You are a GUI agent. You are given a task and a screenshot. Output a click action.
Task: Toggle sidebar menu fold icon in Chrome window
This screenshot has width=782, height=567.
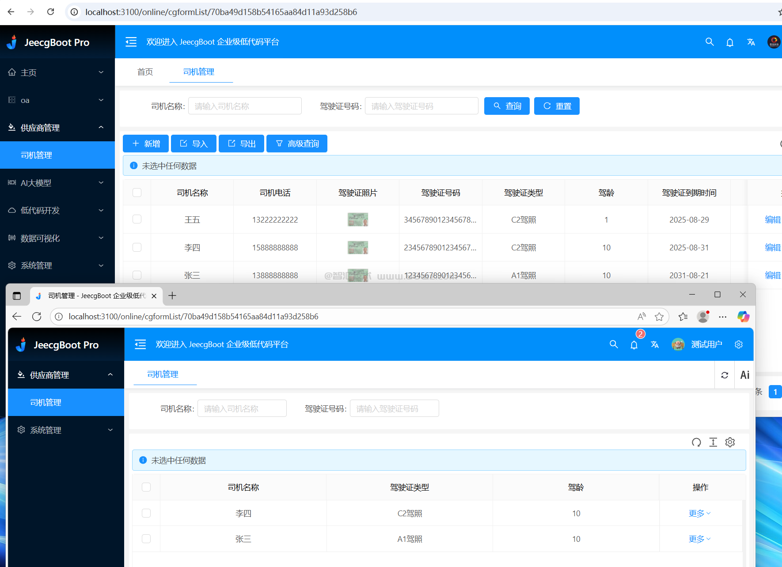[131, 42]
